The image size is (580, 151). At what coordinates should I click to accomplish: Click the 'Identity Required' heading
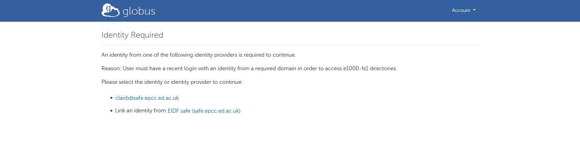point(132,35)
